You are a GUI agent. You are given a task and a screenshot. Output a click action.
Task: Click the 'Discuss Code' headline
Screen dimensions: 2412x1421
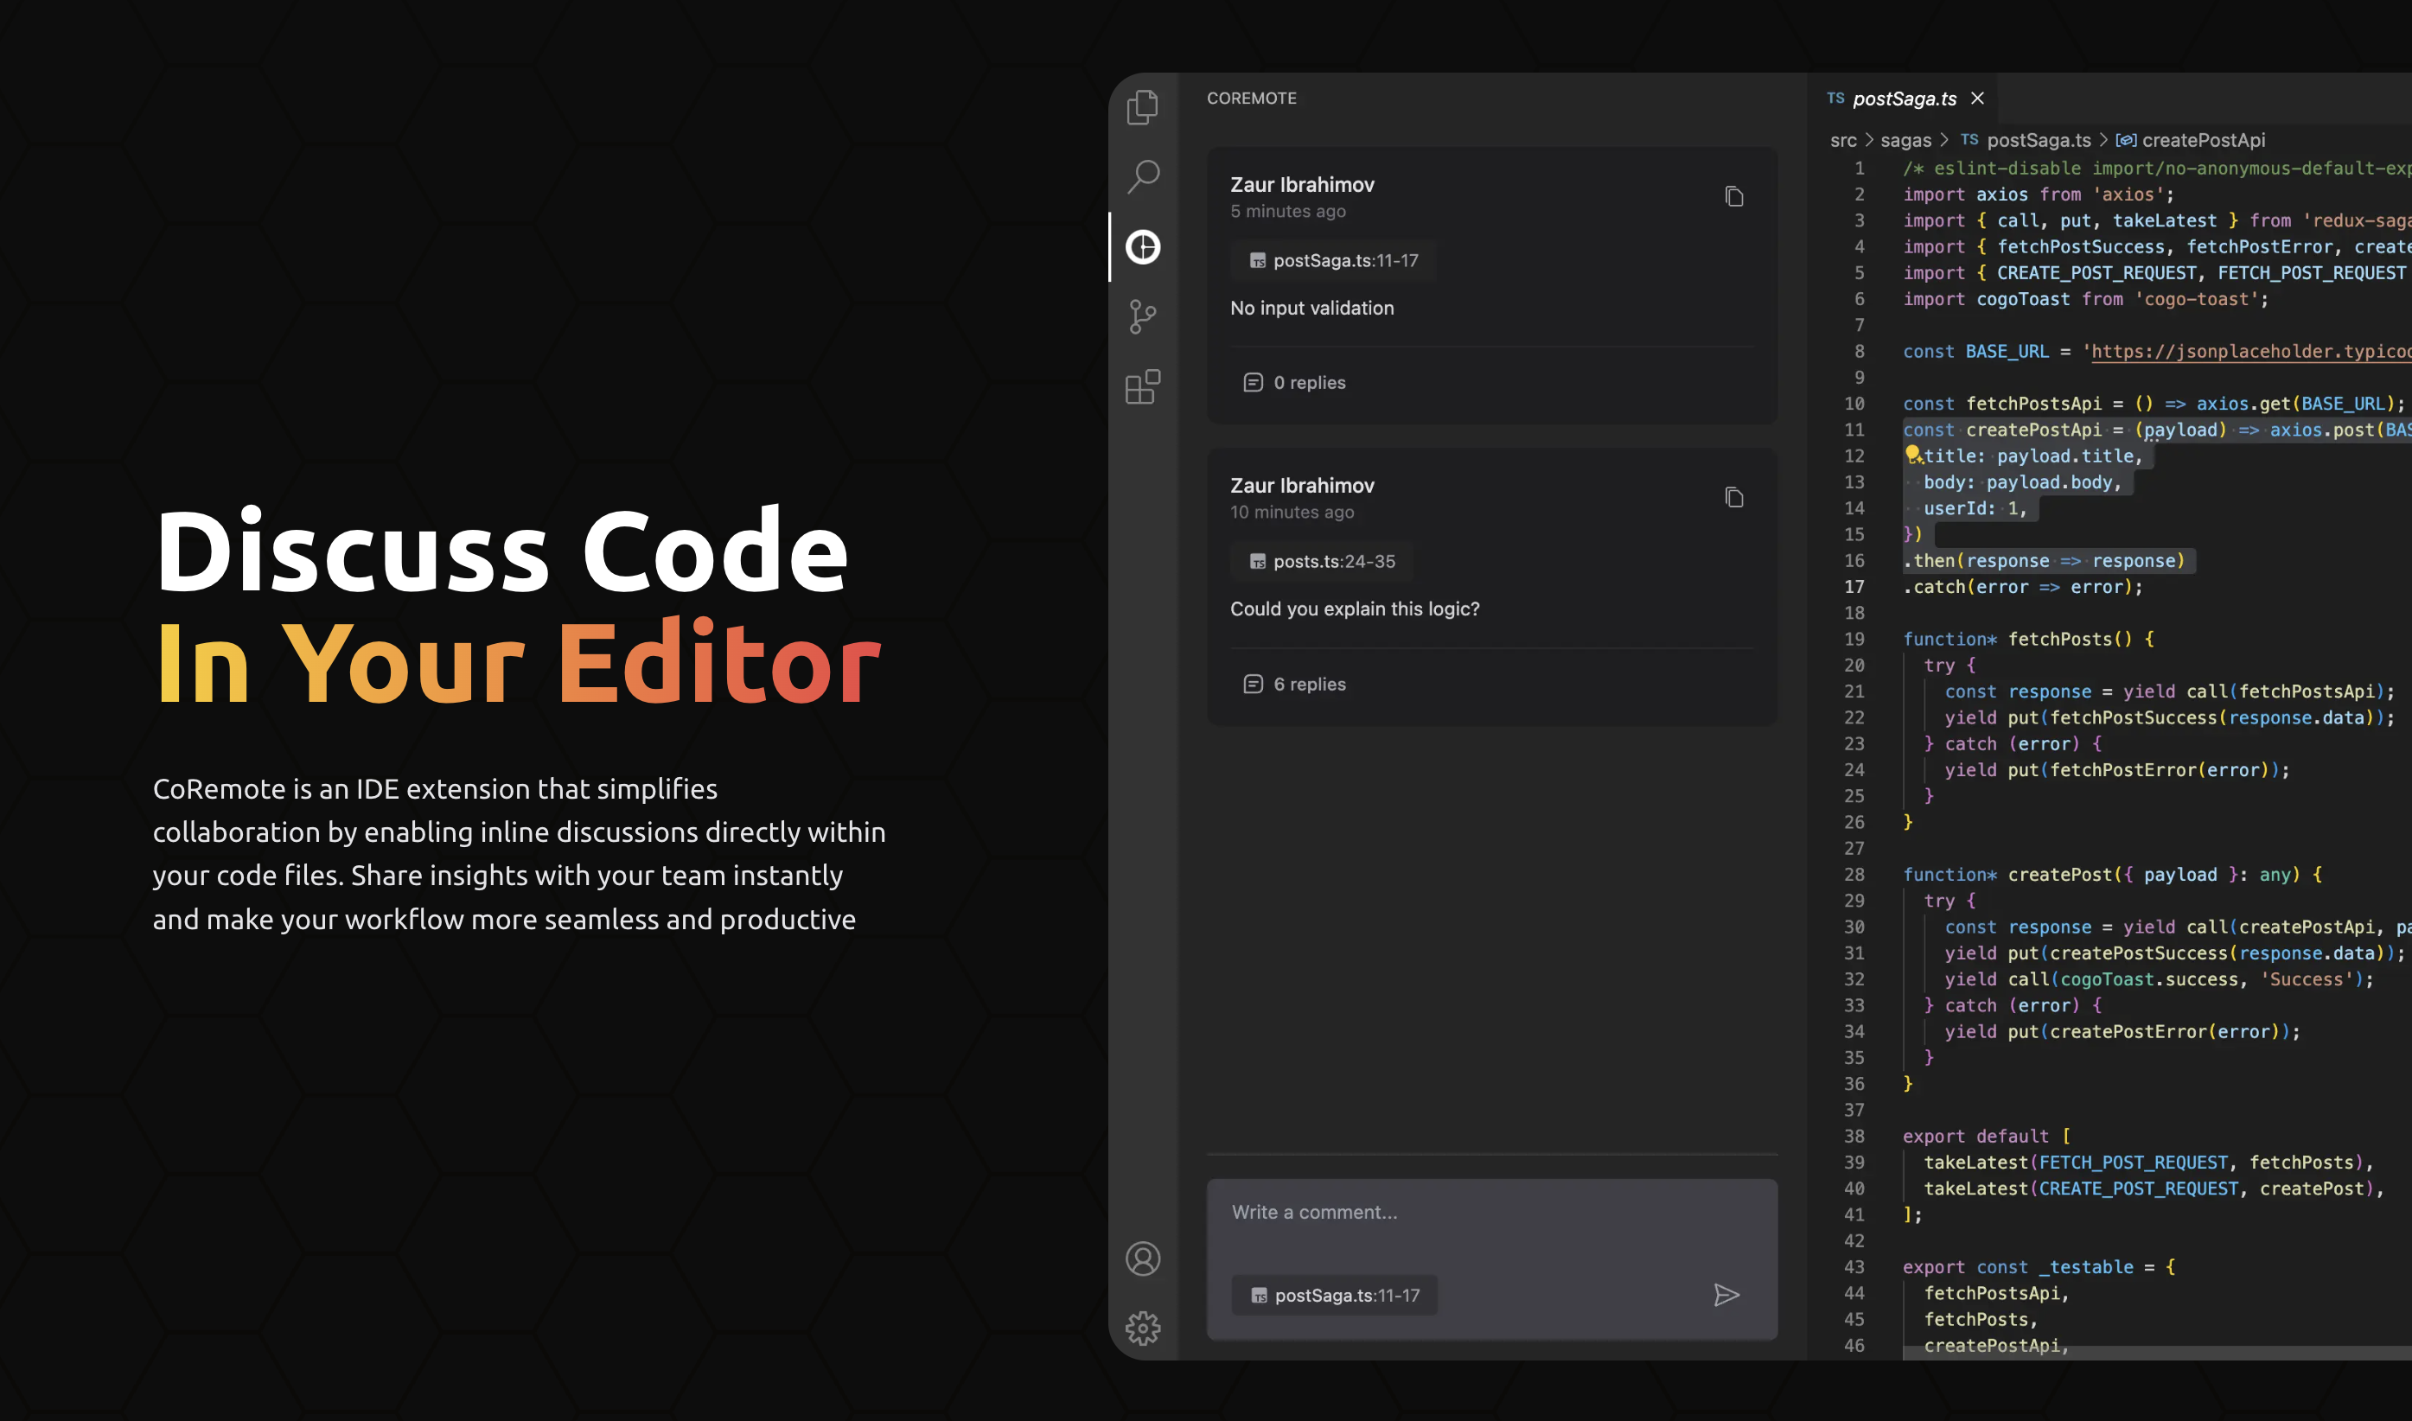tap(501, 551)
